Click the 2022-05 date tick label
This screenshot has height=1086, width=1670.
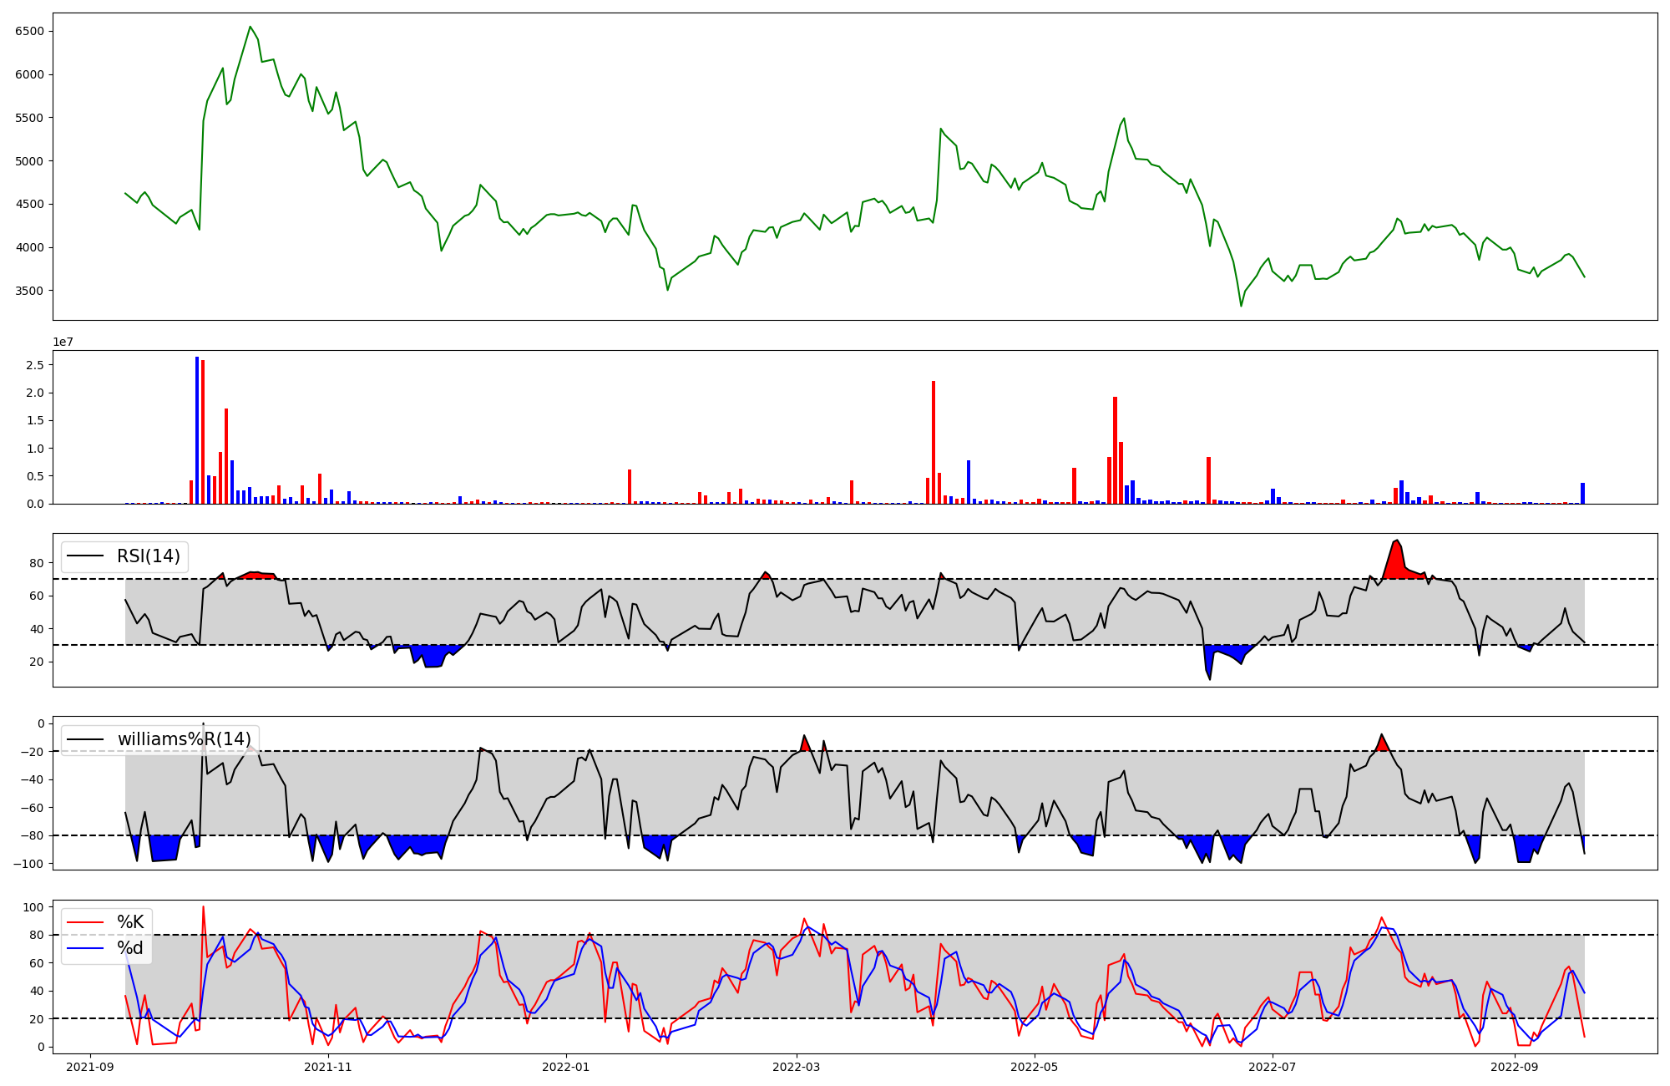pyautogui.click(x=1035, y=1067)
